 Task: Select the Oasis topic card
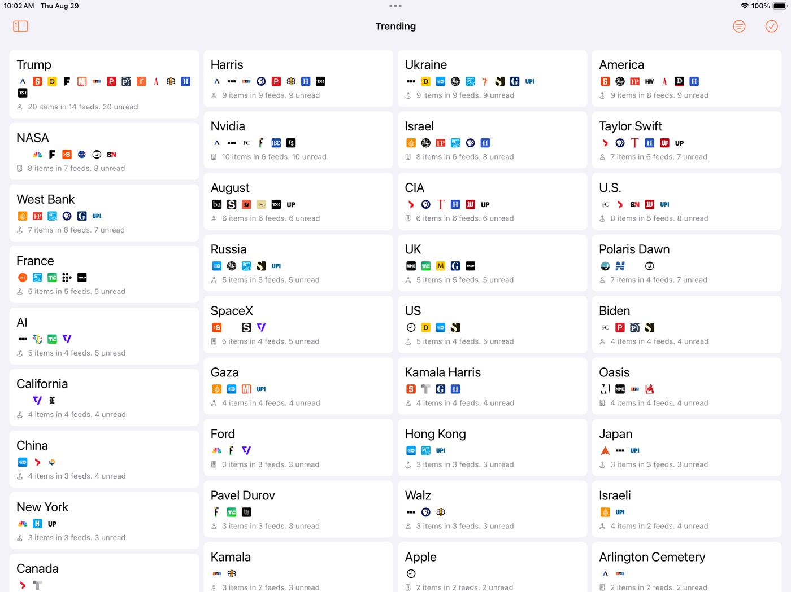[x=686, y=386]
